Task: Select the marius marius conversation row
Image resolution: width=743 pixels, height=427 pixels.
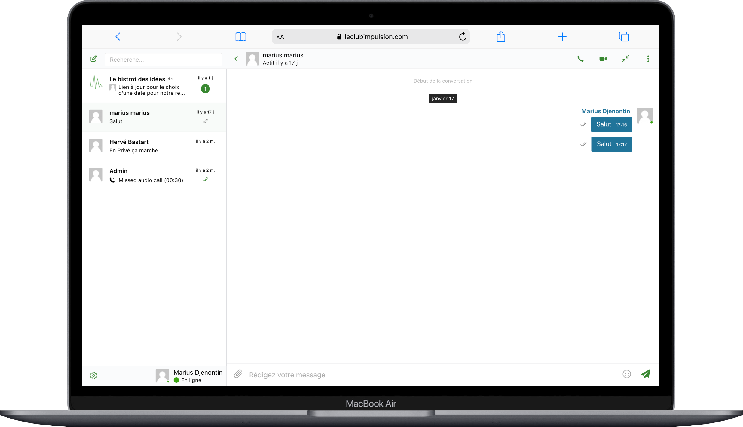Action: pyautogui.click(x=154, y=117)
